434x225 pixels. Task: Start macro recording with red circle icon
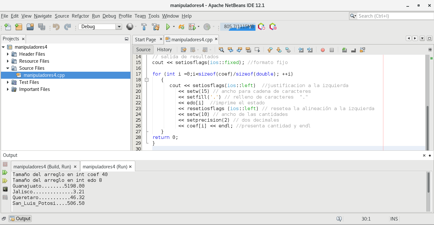click(x=323, y=50)
